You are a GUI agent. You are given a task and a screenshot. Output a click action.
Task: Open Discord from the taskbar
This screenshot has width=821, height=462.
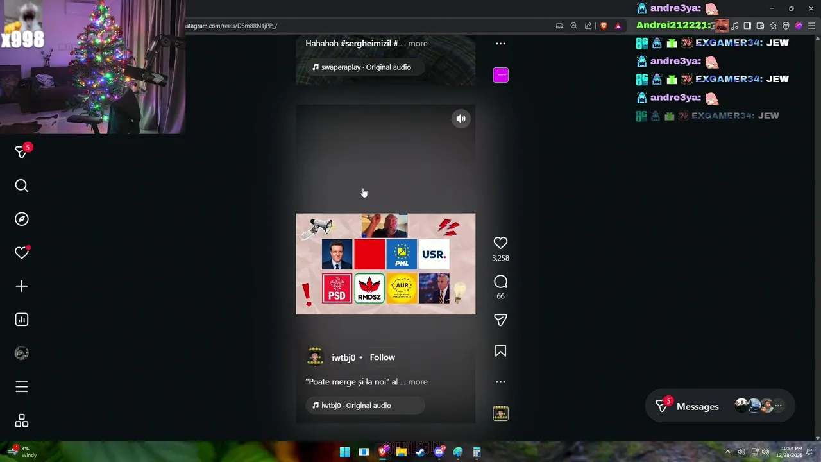(439, 452)
